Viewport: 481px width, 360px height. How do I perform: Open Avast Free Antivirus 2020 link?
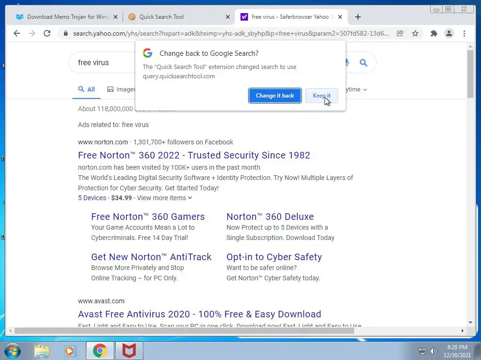tap(199, 314)
